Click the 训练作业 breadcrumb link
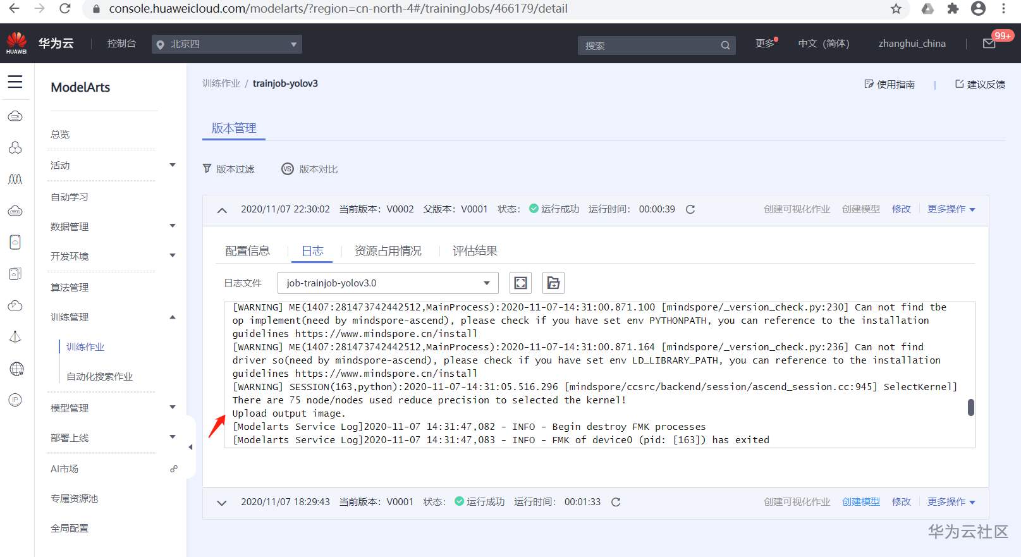Image resolution: width=1021 pixels, height=557 pixels. [221, 83]
